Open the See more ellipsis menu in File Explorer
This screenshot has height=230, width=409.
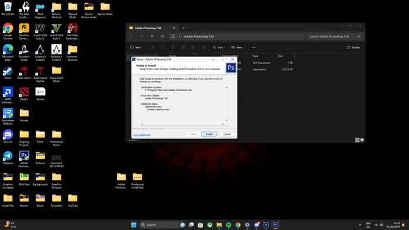[x=253, y=47]
